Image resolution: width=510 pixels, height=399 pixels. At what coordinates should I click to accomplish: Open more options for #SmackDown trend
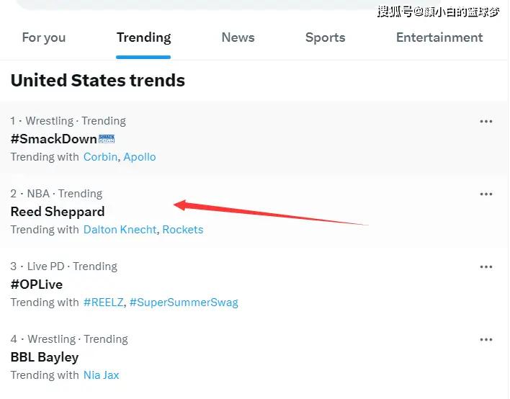coord(486,122)
